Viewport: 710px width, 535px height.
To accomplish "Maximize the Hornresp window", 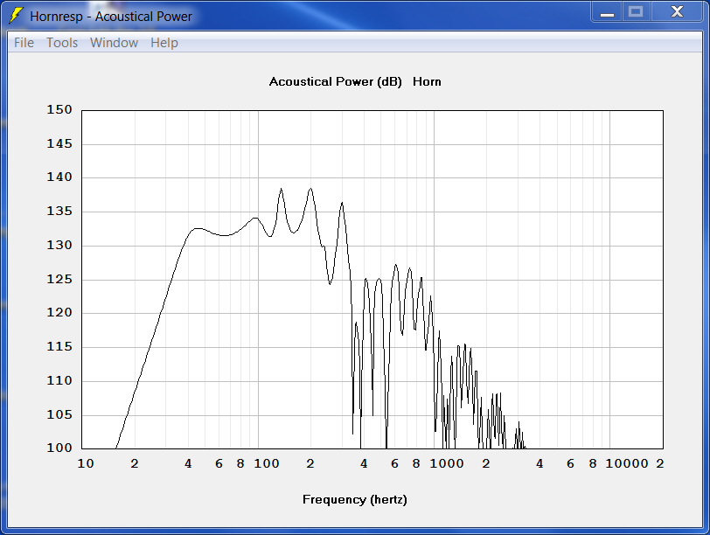I will (636, 11).
